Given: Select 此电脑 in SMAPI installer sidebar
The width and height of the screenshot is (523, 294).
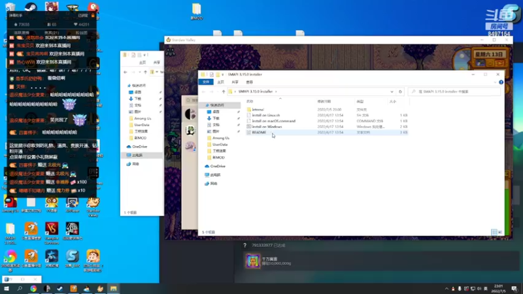Looking at the screenshot, I should (215, 174).
